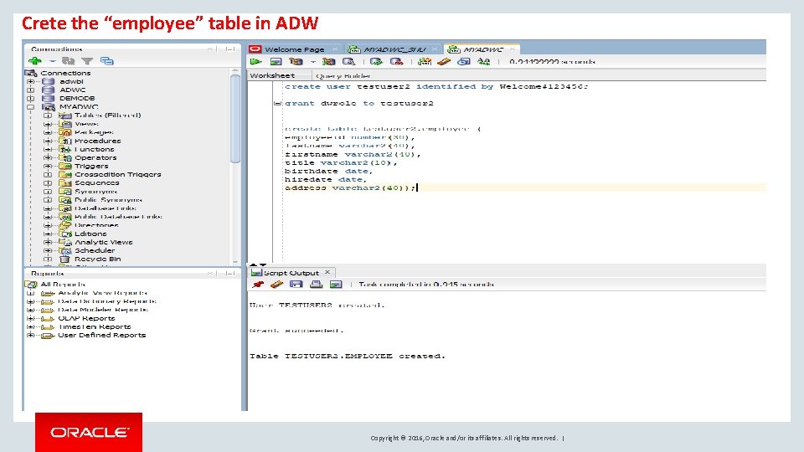Collapse the MYADWC connection node
The width and height of the screenshot is (804, 452).
pos(31,106)
